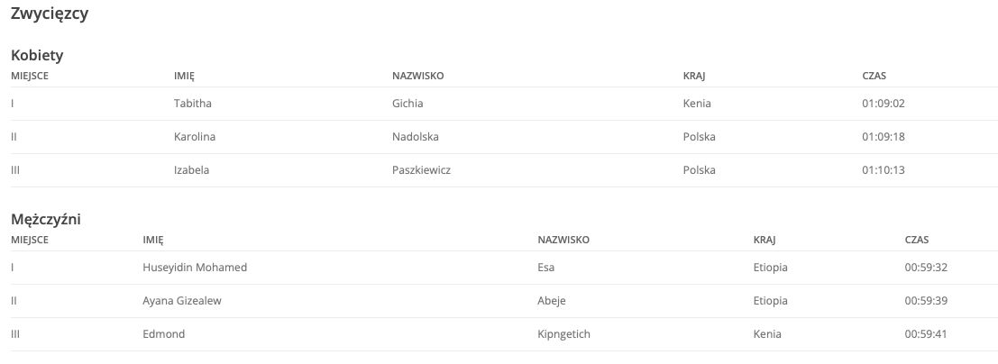The image size is (998, 364).
Task: Select the Mężczyźni table heading
Action: [46, 220]
